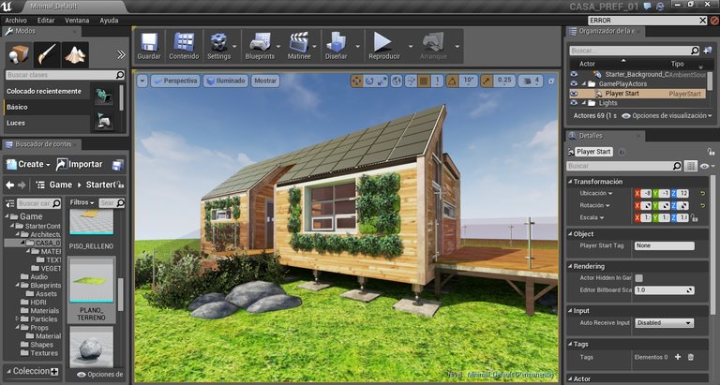Toggle rotation snap triangle icon
This screenshot has width=720, height=385.
click(452, 81)
